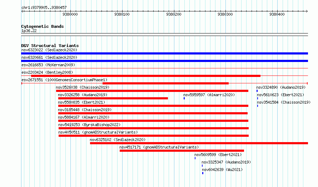This screenshot has height=187, width=318.
Task: Select the blue marker under nsv5609599
Action: coord(195,158)
